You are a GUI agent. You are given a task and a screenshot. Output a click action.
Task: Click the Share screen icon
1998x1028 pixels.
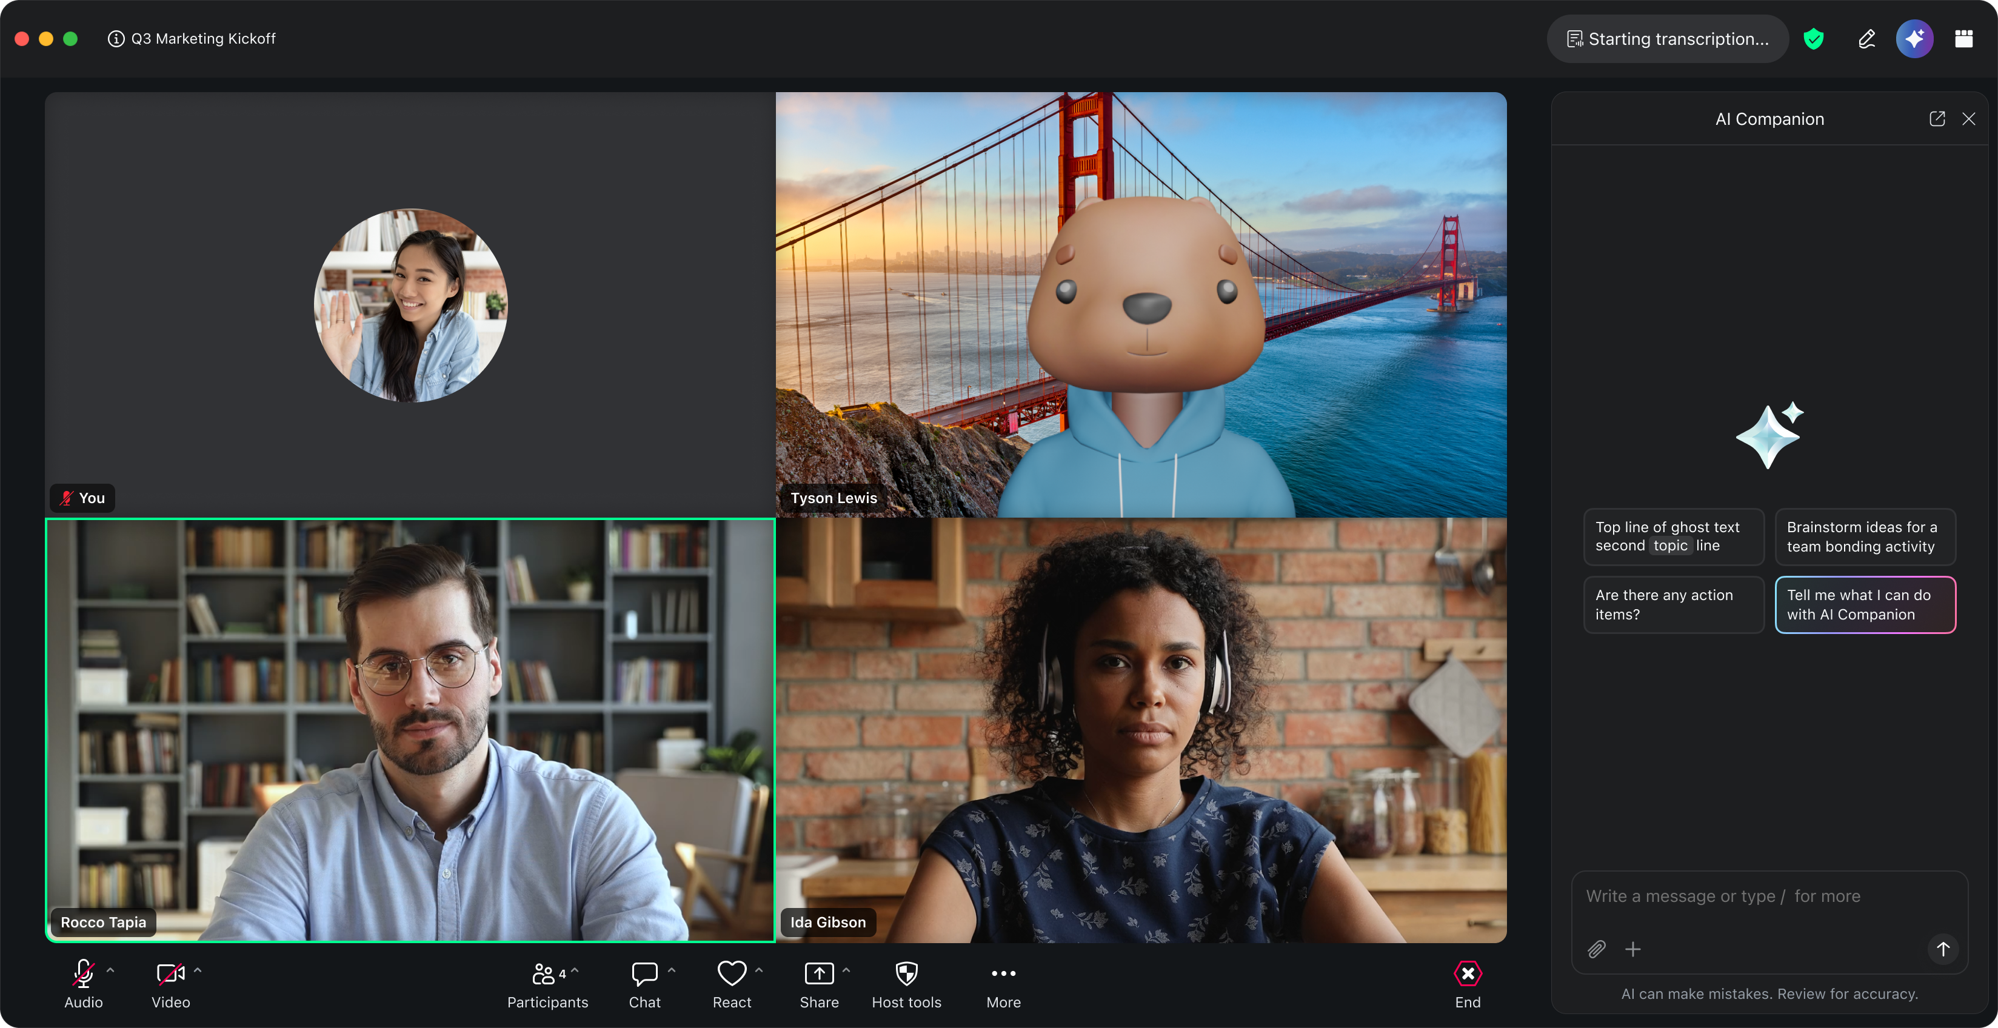818,975
